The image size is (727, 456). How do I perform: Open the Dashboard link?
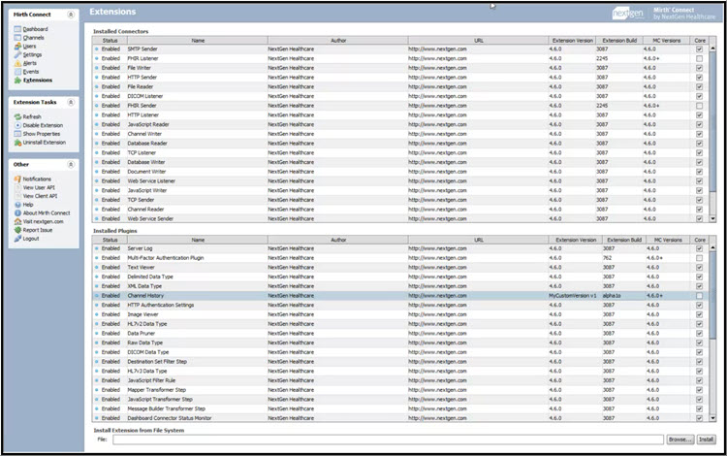click(x=35, y=29)
